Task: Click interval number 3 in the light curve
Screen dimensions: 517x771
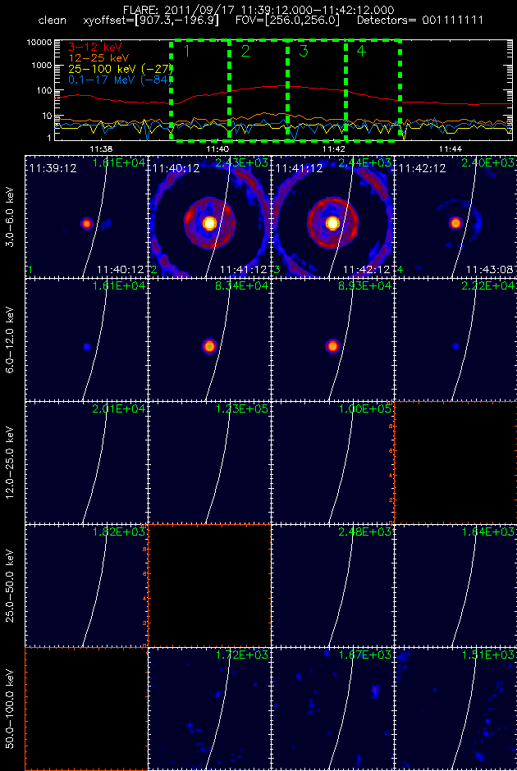Action: [x=304, y=51]
